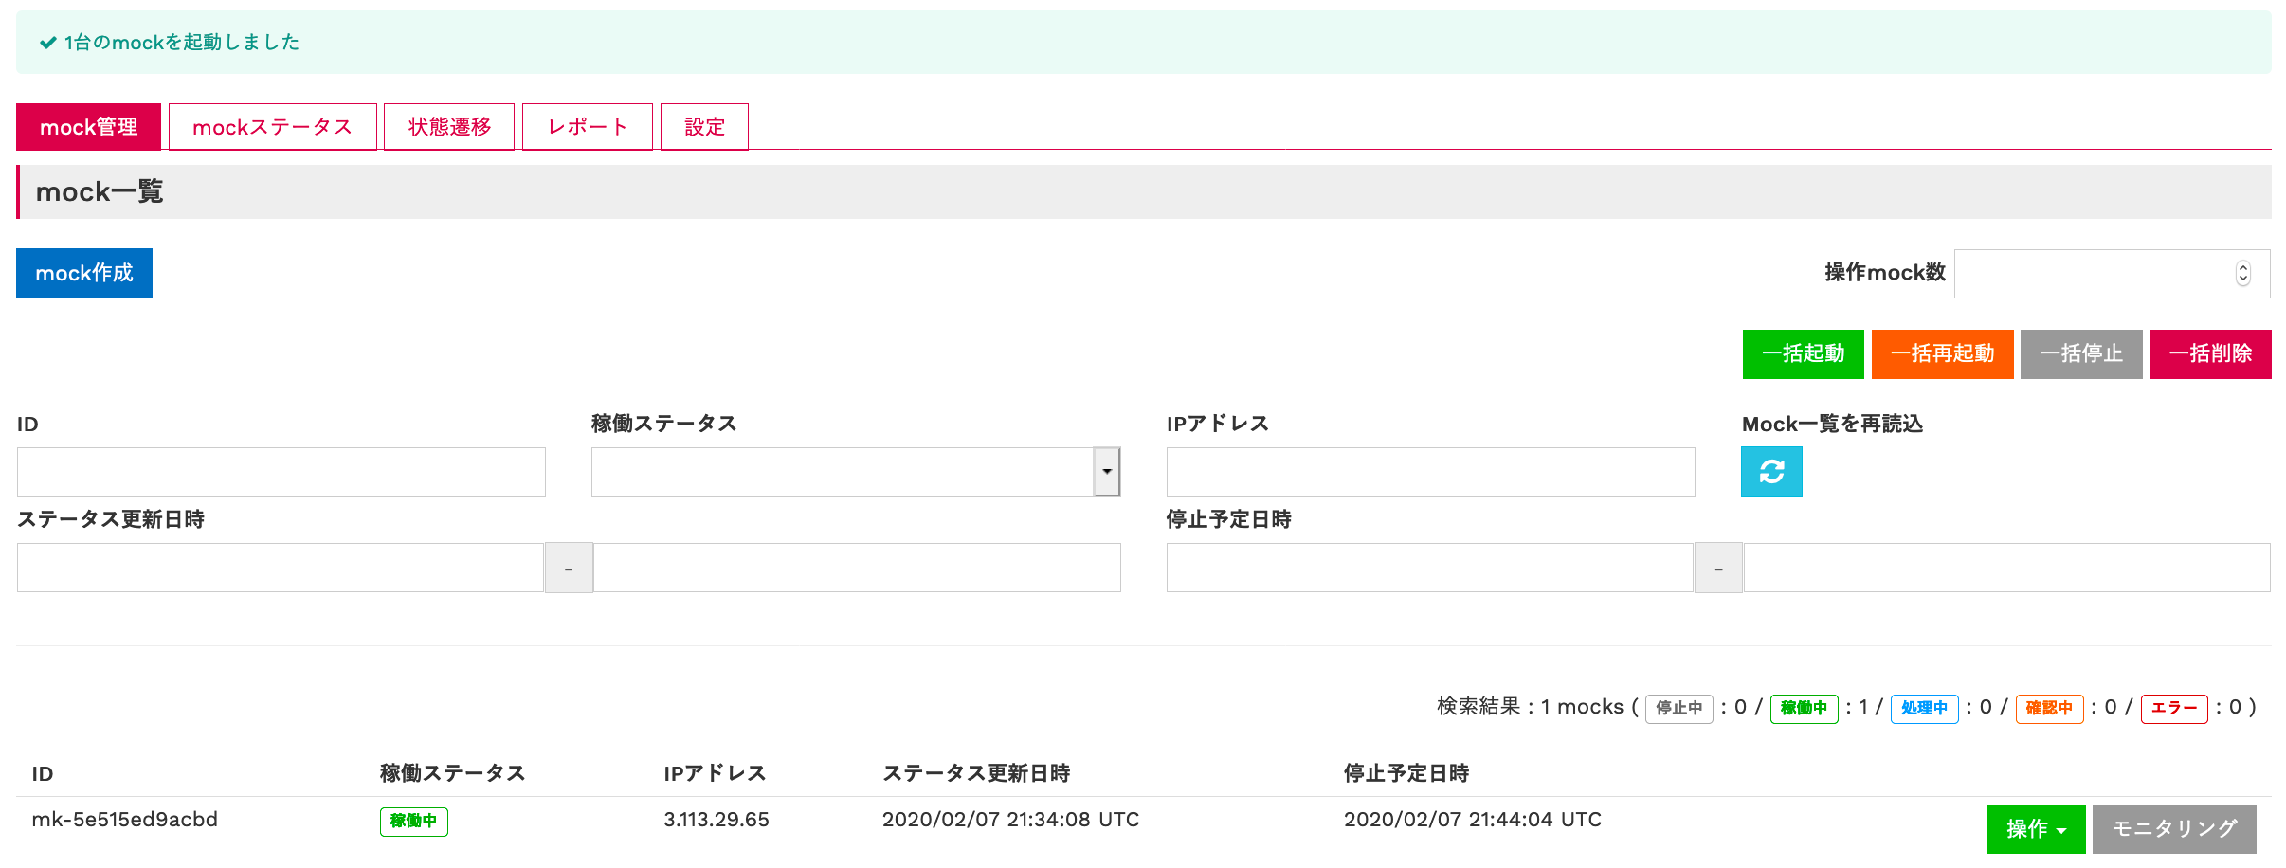
Task: Click the モニタリング button for the mock
Action: 2175,828
